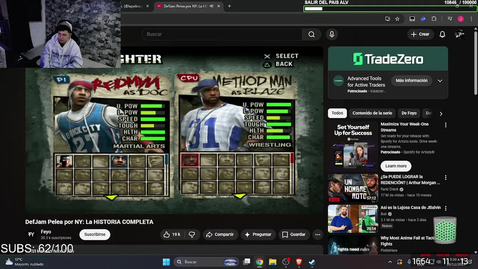Open YouTube notifications bell
Viewport: 478px width, 269px height.
[x=442, y=34]
